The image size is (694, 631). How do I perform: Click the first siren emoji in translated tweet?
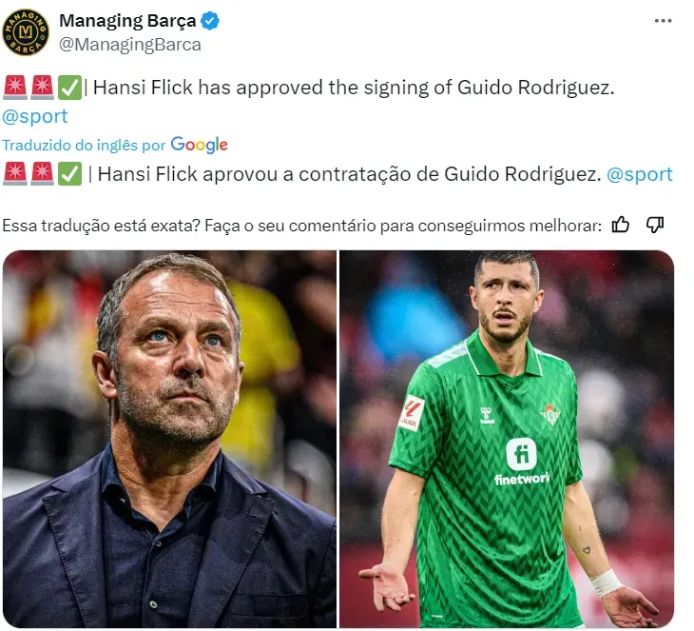15,174
